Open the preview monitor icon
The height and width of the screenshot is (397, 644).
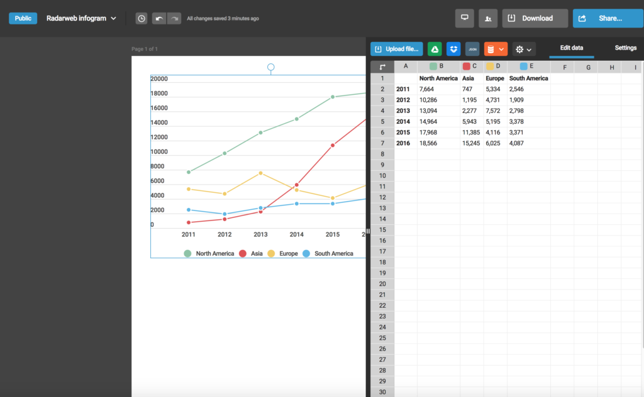click(x=464, y=18)
